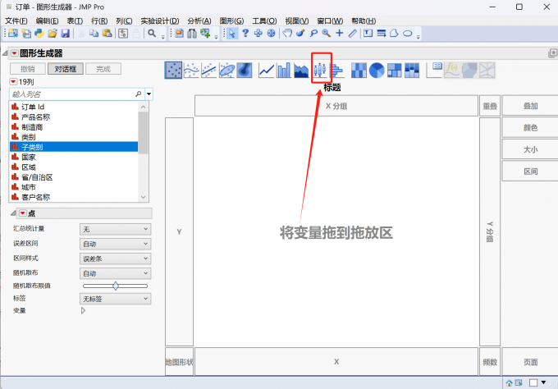Screen dimensions: 558x389
Task: Open the 编辑(E) menu
Action: pyautogui.click(x=47, y=21)
